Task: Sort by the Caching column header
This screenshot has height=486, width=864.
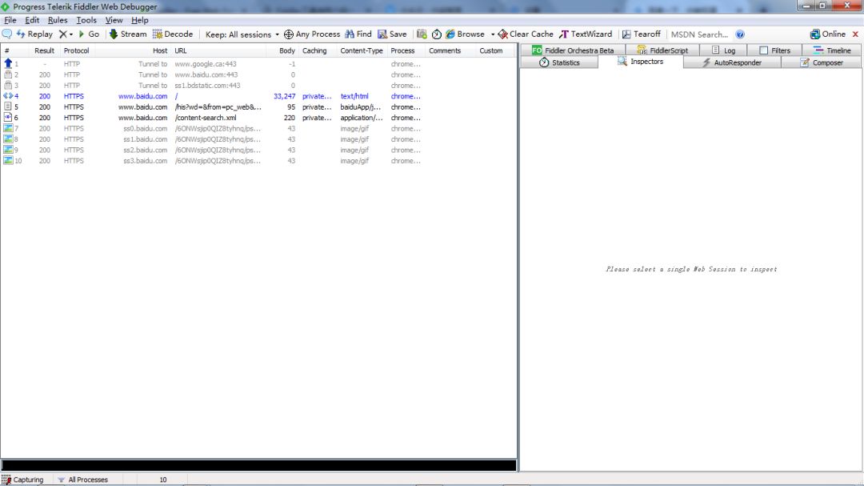Action: [x=318, y=50]
